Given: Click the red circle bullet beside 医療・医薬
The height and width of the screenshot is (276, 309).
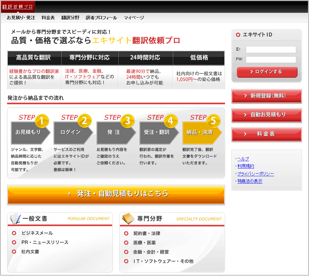Looking at the screenshot, I should 126,243.
